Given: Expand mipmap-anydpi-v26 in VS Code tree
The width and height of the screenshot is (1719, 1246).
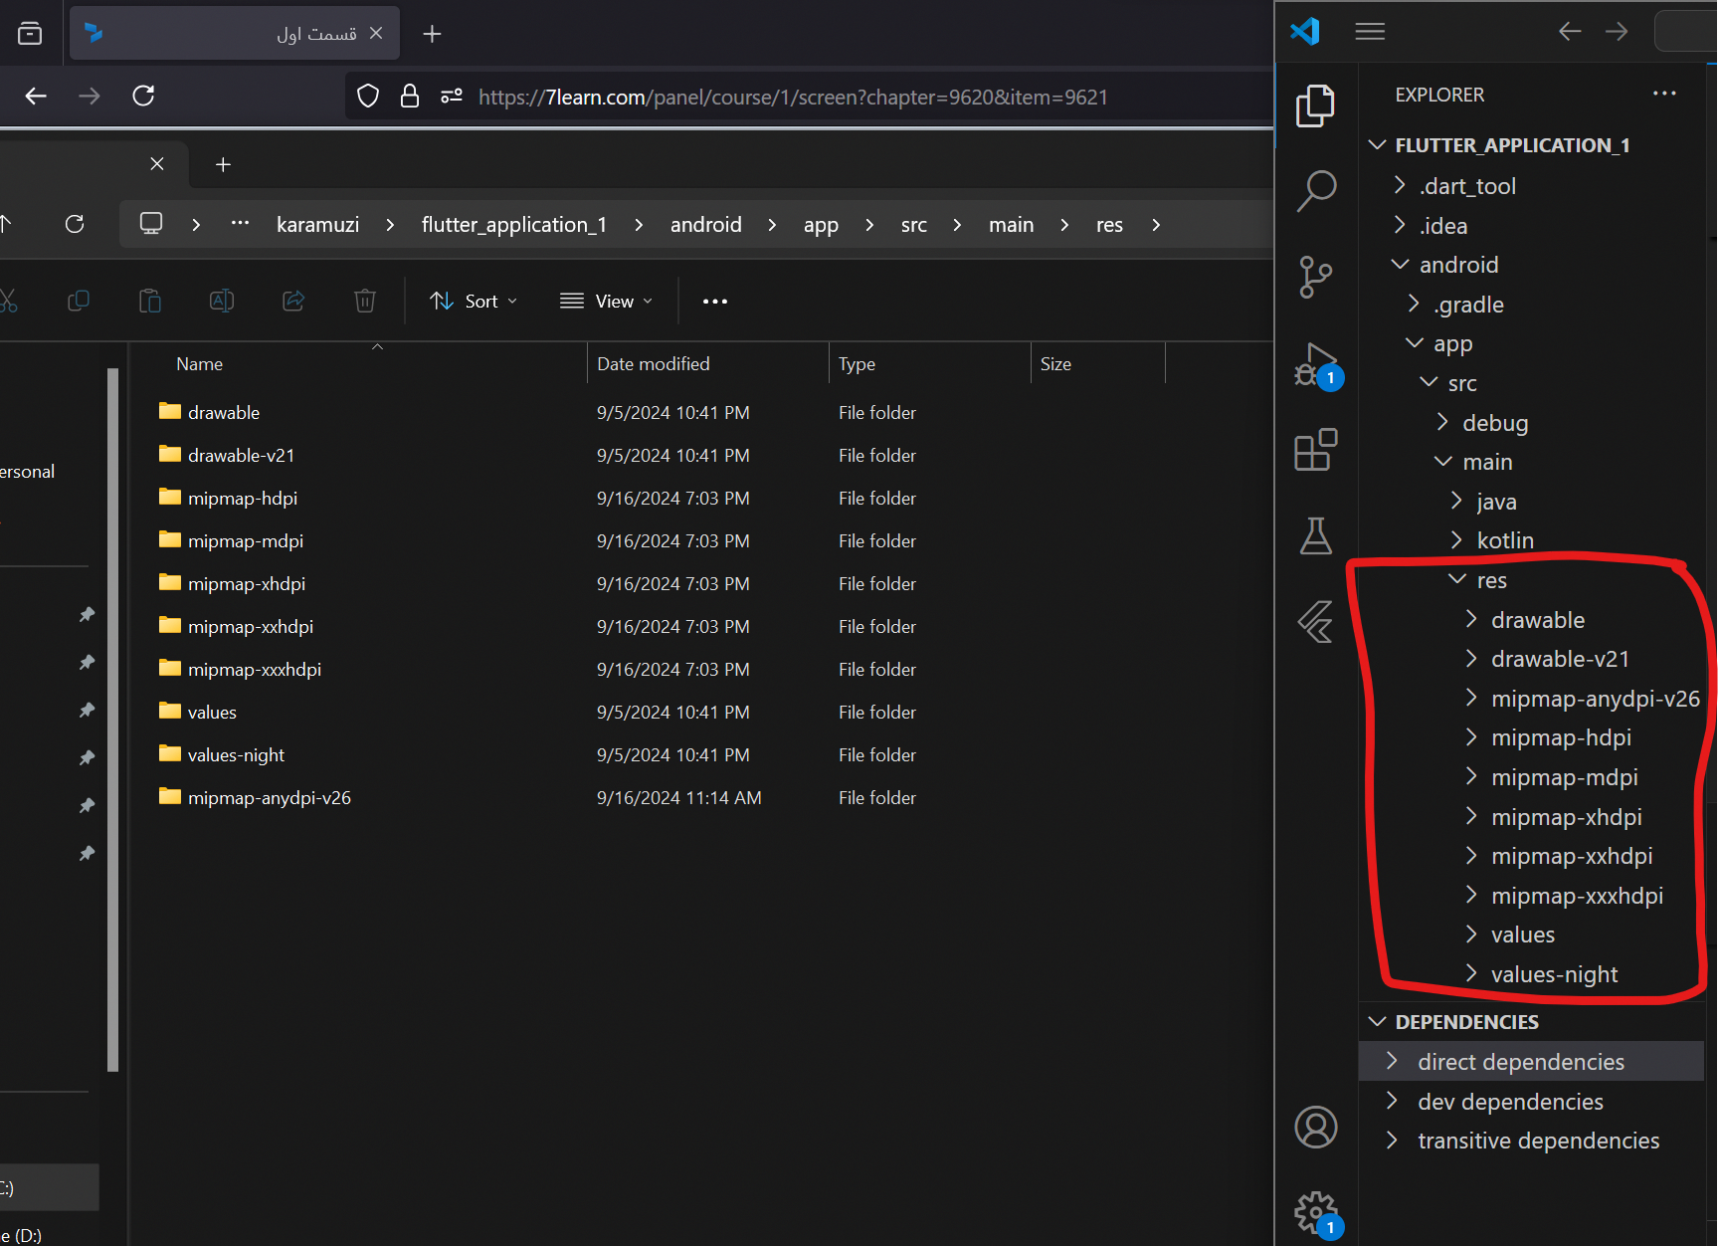Looking at the screenshot, I should click(x=1471, y=698).
